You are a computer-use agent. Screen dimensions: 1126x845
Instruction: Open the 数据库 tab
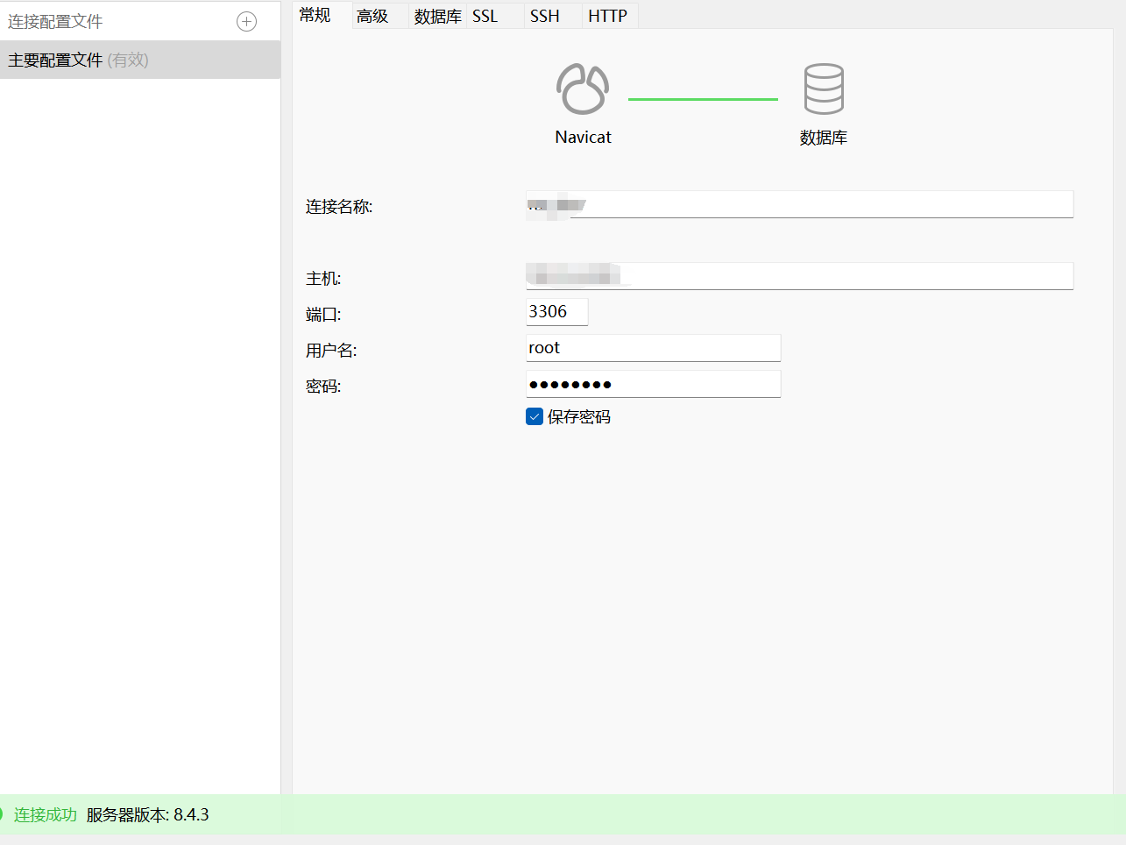[x=438, y=16]
